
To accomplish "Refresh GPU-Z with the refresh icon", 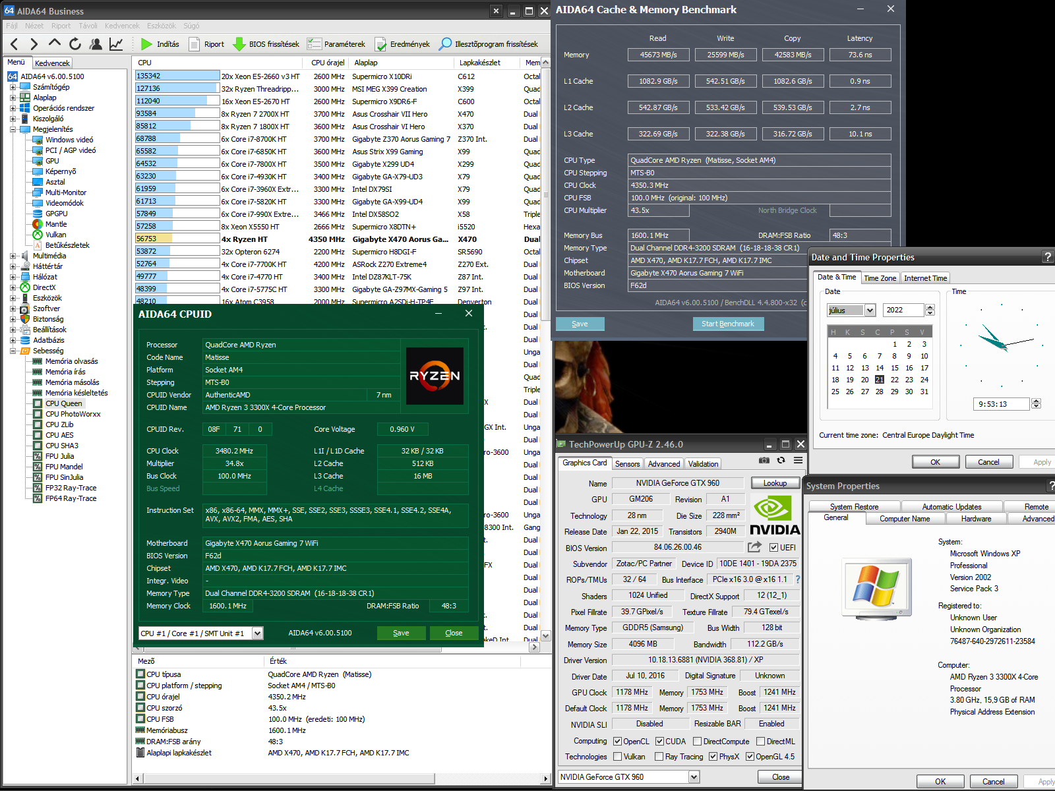I will click(x=781, y=460).
